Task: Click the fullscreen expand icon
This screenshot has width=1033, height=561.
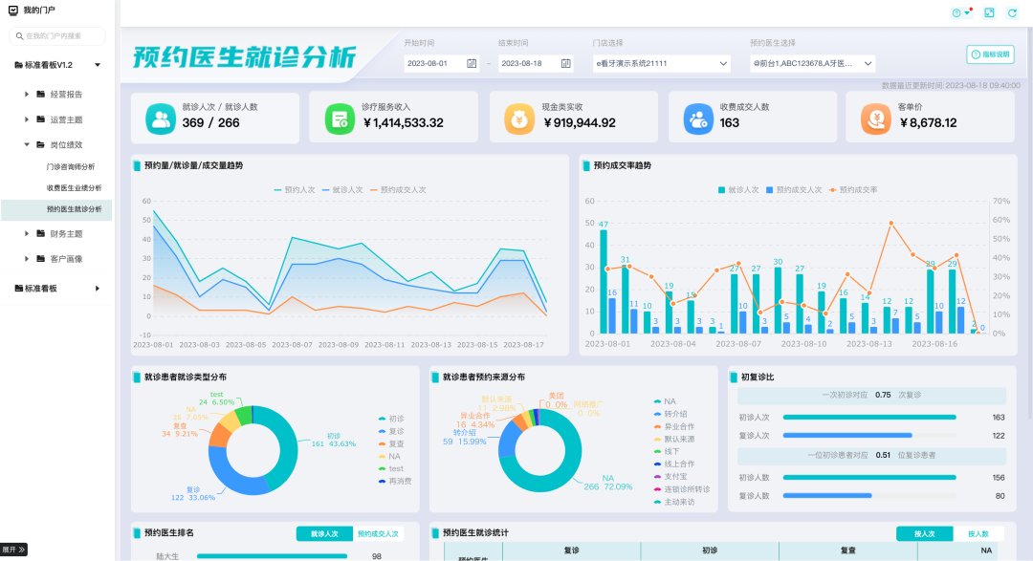Action: (989, 12)
